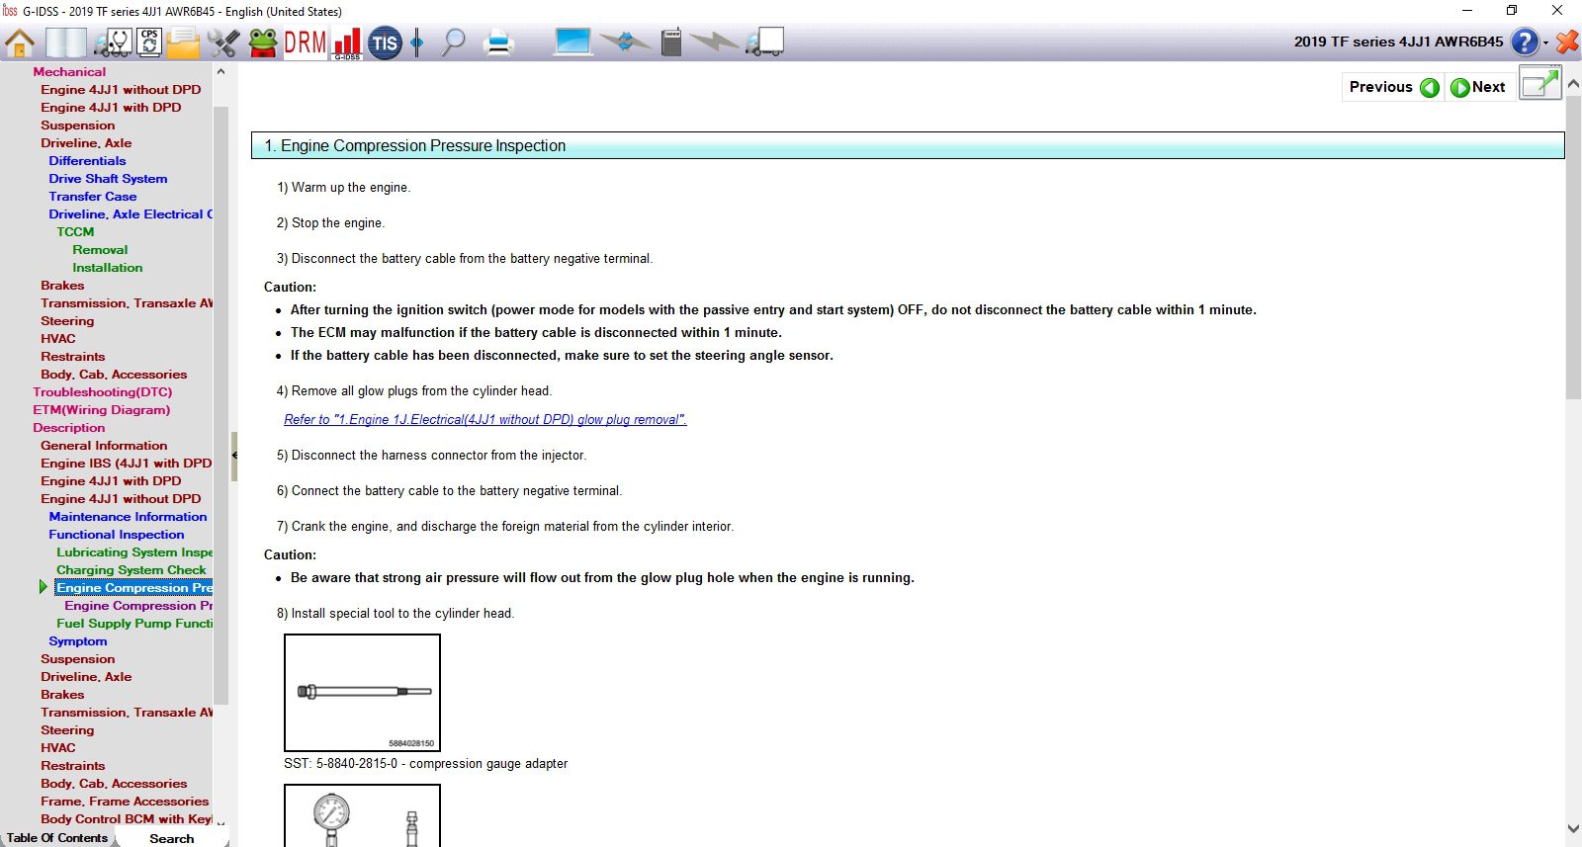Click the G-IDSS red bar chart icon

coord(347,43)
